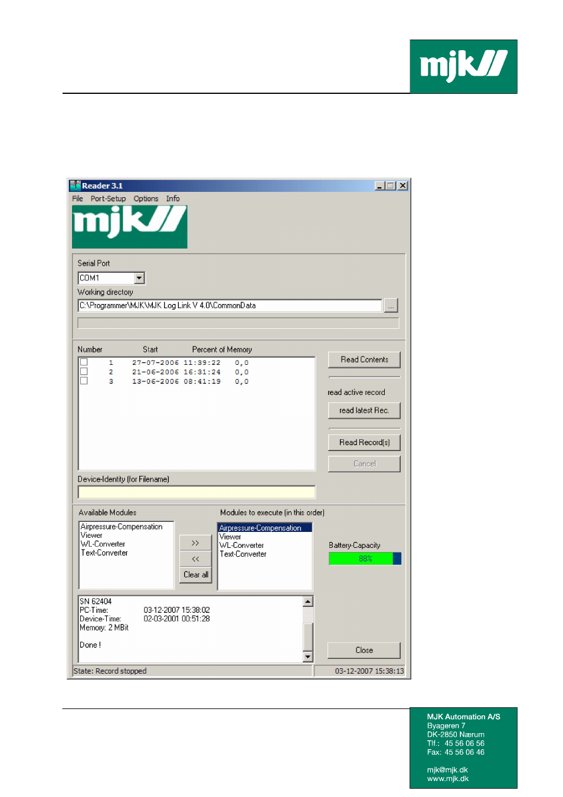This screenshot has width=563, height=797.
Task: Click mjk@mjk.dk in the footer
Action: click(x=447, y=770)
